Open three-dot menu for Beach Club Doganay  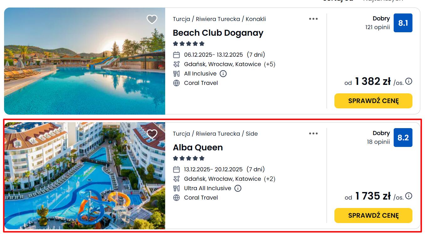(x=313, y=19)
